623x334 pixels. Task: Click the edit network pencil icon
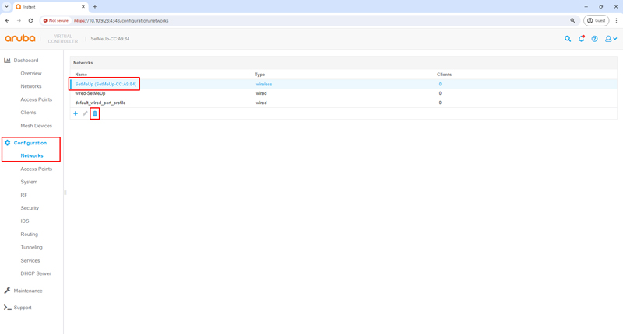pos(85,113)
